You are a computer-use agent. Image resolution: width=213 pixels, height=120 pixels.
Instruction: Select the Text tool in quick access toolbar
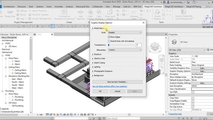[38, 26]
